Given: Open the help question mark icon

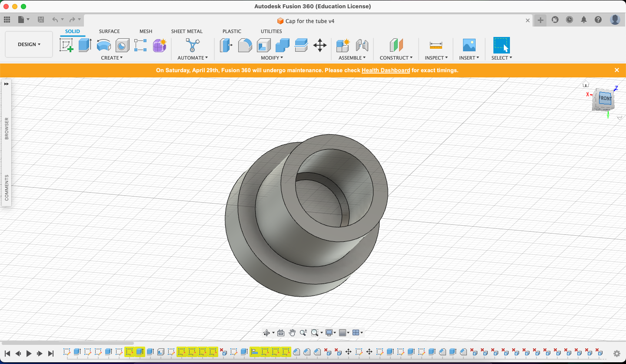Looking at the screenshot, I should [x=598, y=20].
